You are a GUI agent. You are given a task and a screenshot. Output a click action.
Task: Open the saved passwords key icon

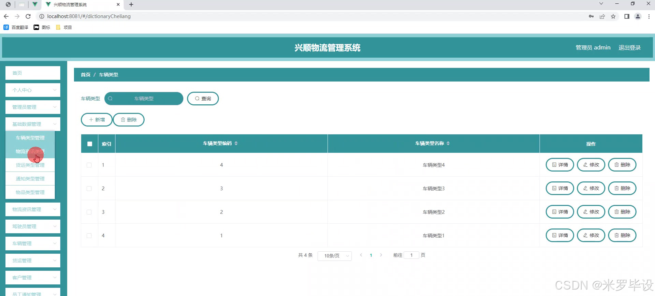click(591, 16)
